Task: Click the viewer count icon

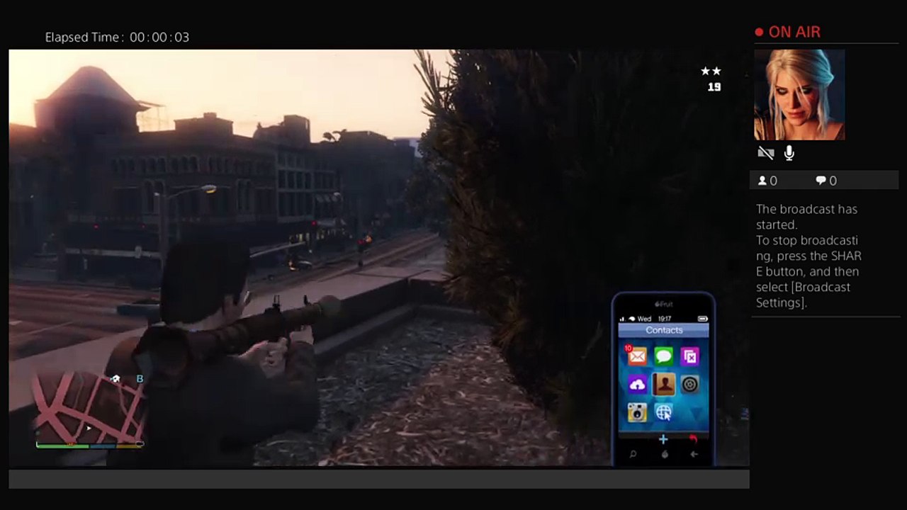Action: coord(762,181)
